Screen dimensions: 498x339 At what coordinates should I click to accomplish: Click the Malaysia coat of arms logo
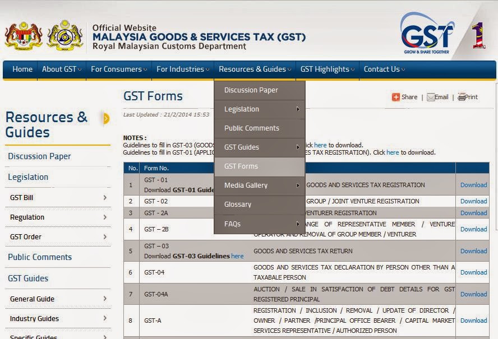(x=24, y=35)
